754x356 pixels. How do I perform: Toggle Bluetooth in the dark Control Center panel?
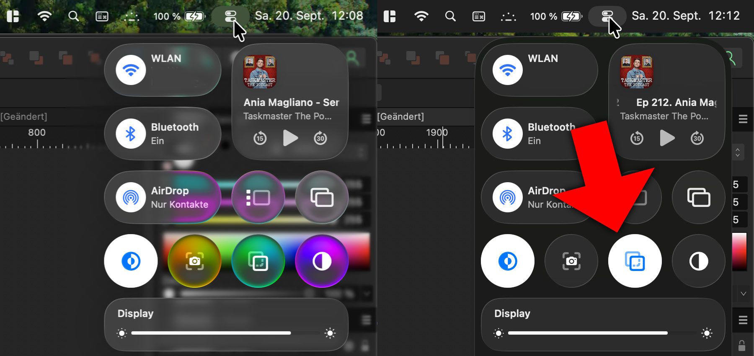tap(508, 134)
